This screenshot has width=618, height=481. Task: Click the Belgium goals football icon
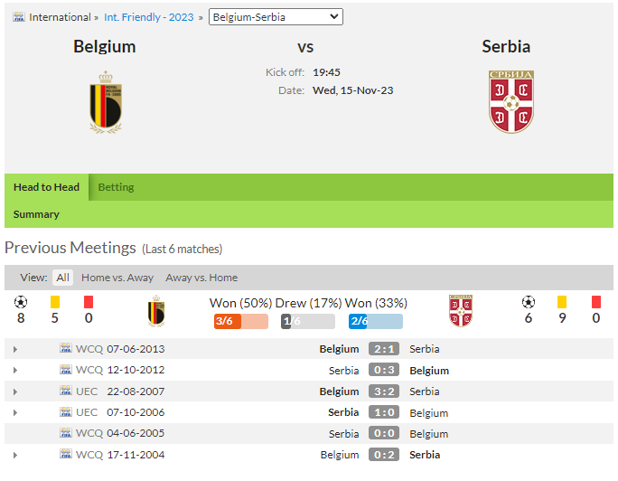click(x=21, y=302)
